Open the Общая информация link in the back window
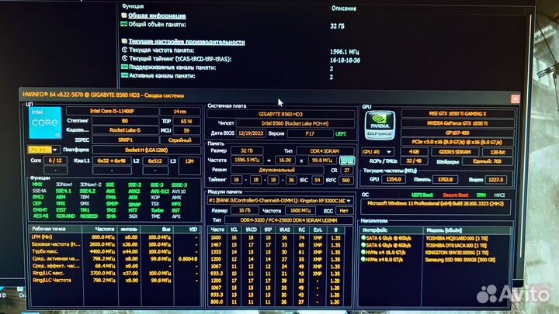559x314 pixels. (x=157, y=16)
